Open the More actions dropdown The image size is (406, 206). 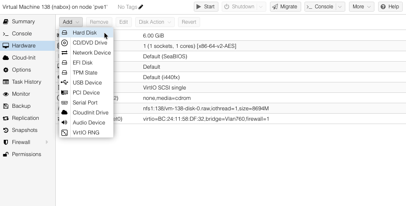pyautogui.click(x=361, y=7)
